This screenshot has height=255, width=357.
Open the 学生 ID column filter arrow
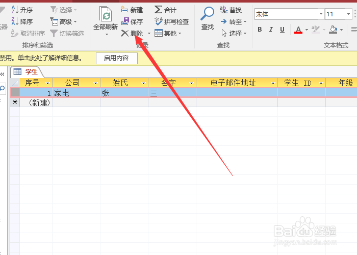[321, 83]
